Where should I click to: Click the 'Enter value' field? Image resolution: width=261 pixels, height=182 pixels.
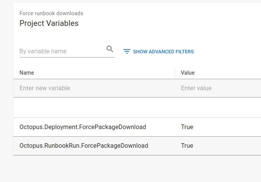221,88
